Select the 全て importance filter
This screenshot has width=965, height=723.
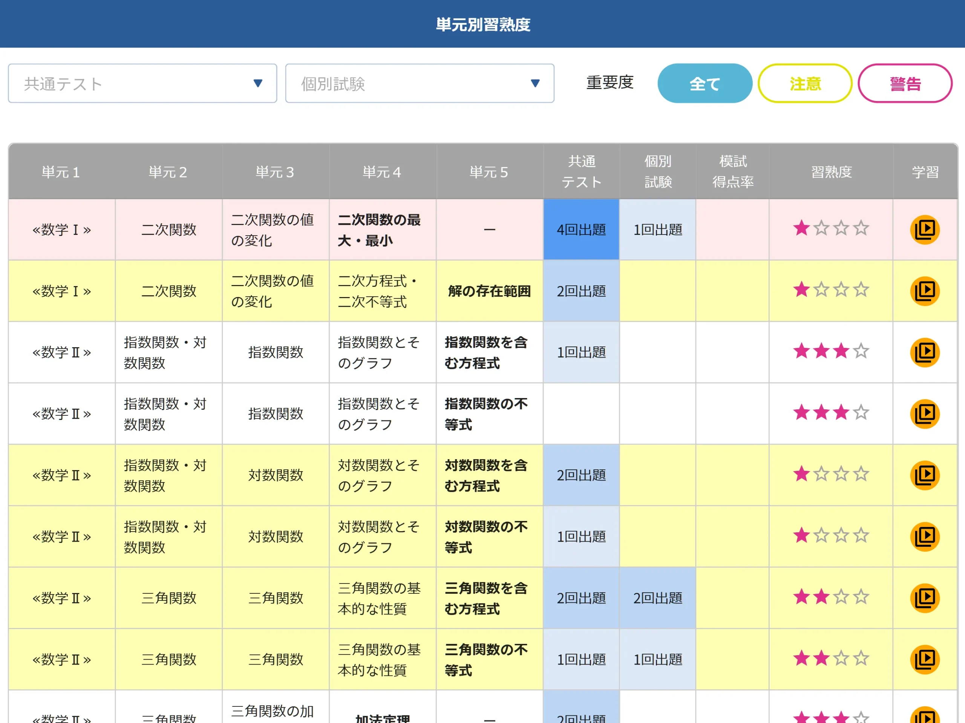tap(705, 83)
